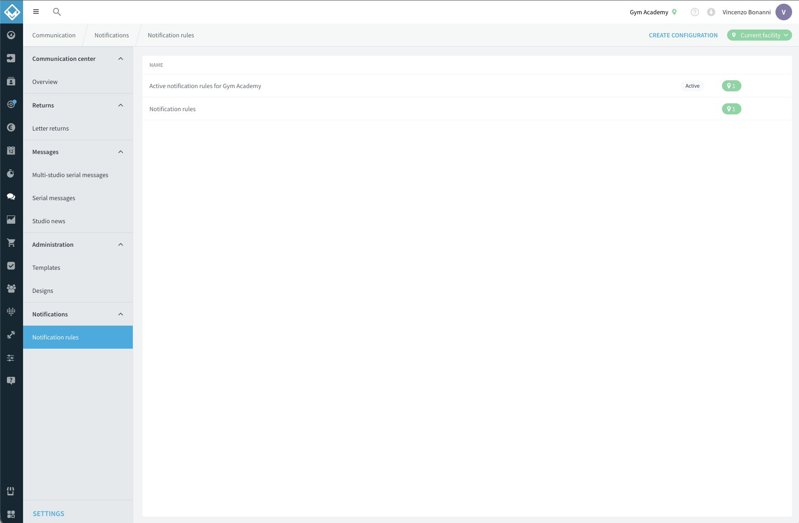Collapse the Returns section chevron
The height and width of the screenshot is (523, 799).
tap(121, 105)
